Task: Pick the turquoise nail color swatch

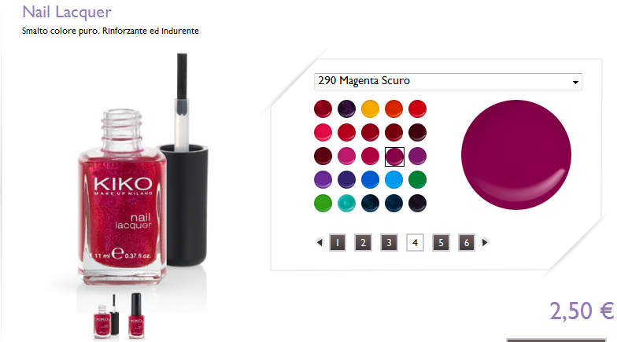Action: [346, 203]
